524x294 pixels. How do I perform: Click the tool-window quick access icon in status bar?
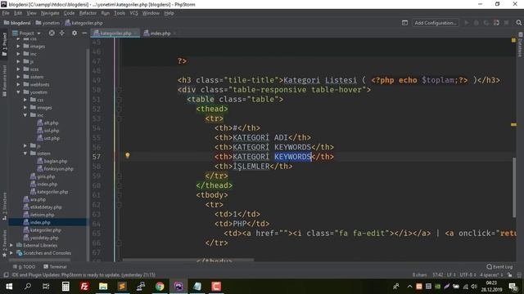(x=6, y=275)
